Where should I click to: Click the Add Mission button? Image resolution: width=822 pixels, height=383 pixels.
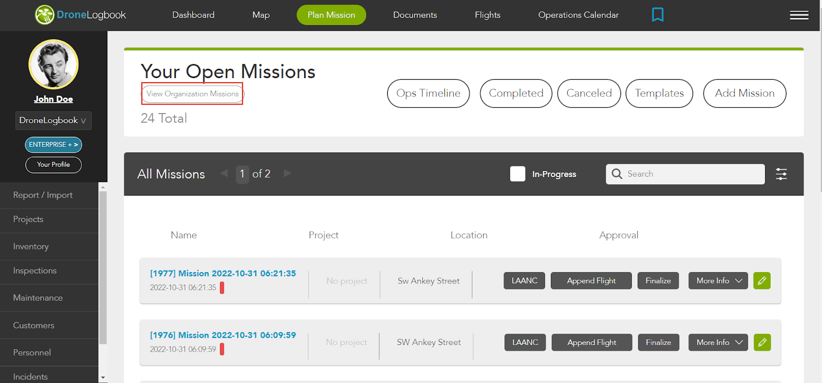(745, 93)
